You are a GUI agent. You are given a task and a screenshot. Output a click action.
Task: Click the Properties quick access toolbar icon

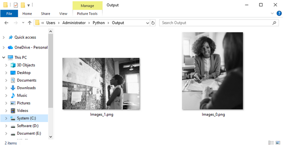coord(16,5)
